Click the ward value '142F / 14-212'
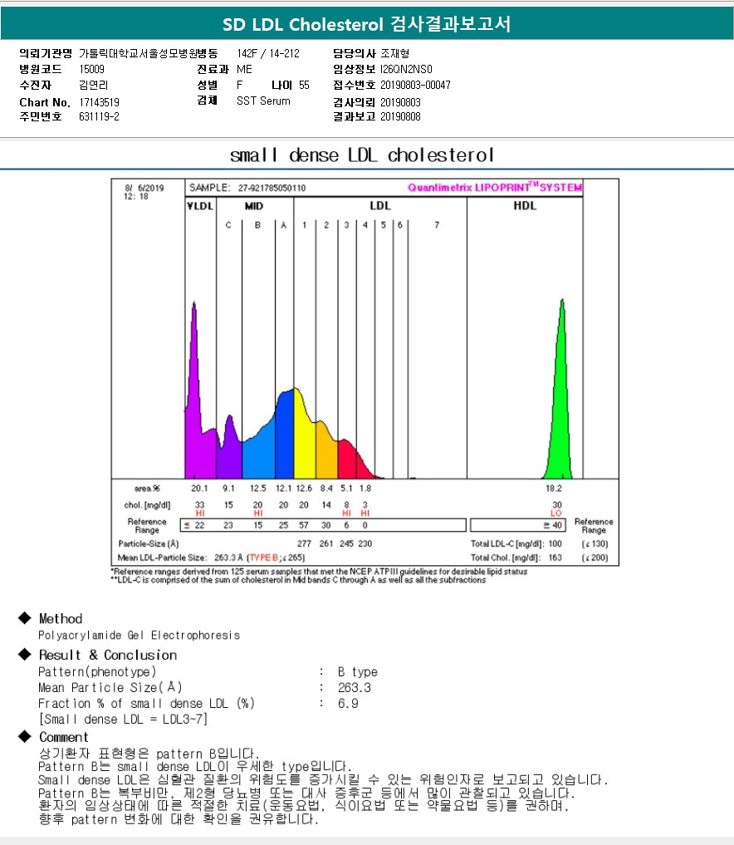Screen dimensions: 734x845 pos(268,53)
